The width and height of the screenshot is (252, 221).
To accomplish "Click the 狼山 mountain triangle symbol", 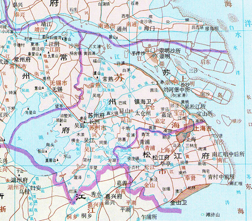I will [x=117, y=38].
